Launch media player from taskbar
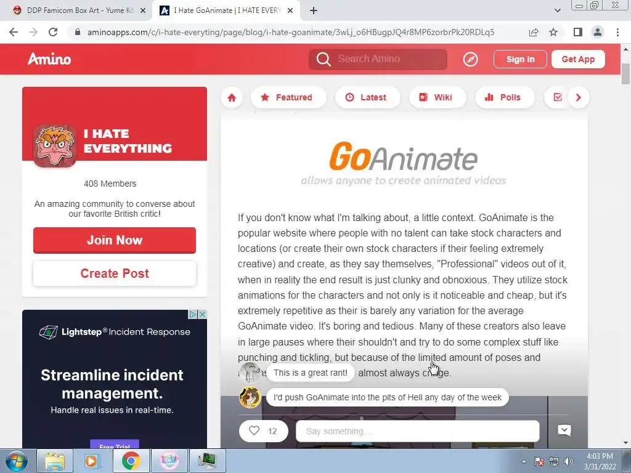Viewport: 631px width, 473px height. pyautogui.click(x=92, y=461)
